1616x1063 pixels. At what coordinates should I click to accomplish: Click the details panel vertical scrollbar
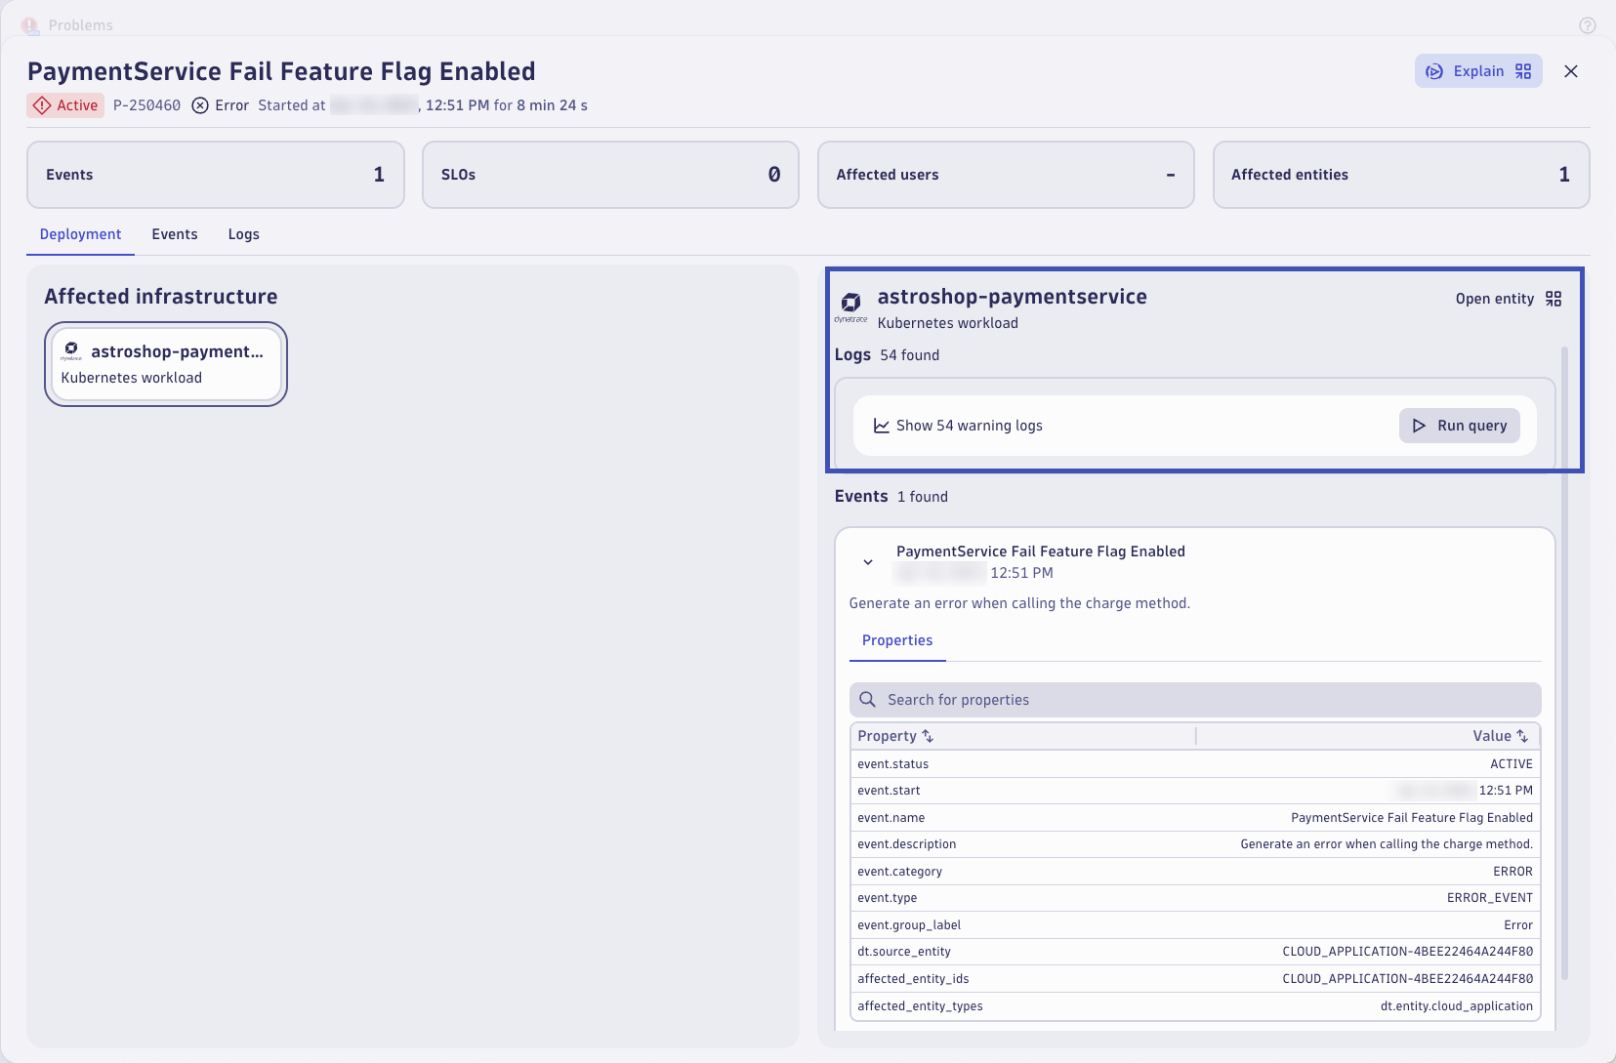pos(1564,662)
